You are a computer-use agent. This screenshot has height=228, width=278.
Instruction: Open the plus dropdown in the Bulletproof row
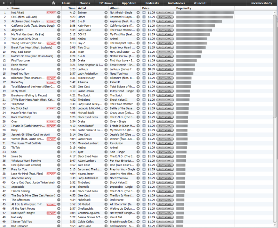[x=144, y=69]
